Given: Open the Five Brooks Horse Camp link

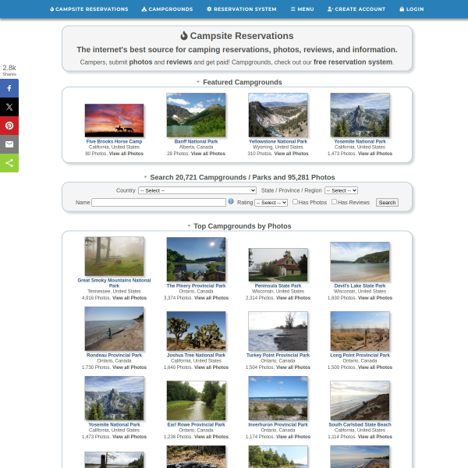Looking at the screenshot, I should [114, 141].
